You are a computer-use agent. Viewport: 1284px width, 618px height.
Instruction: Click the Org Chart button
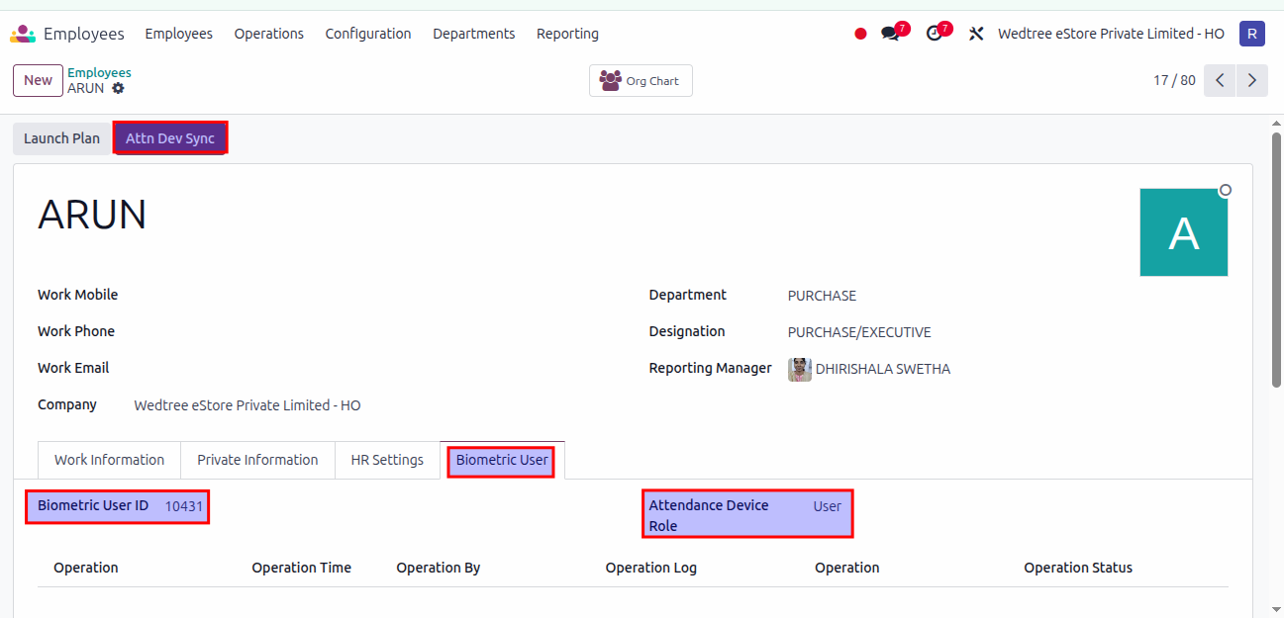(x=641, y=81)
